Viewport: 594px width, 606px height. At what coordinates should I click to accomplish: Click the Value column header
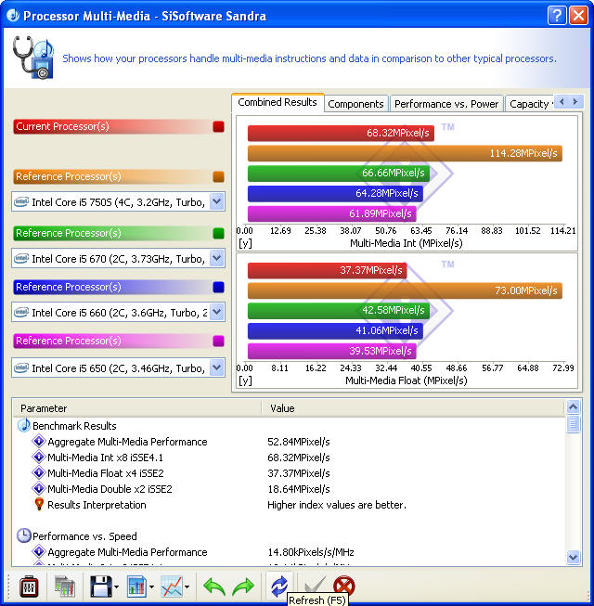pos(413,408)
